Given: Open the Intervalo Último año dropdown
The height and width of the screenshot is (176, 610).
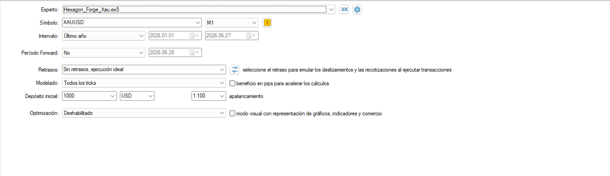Looking at the screenshot, I should [141, 36].
